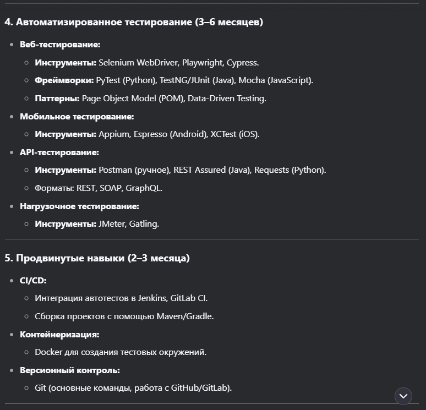Click the Maven/Gradle build line
Screen dimensions: 426x410
(124, 316)
